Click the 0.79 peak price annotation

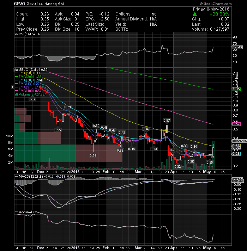click(67, 107)
